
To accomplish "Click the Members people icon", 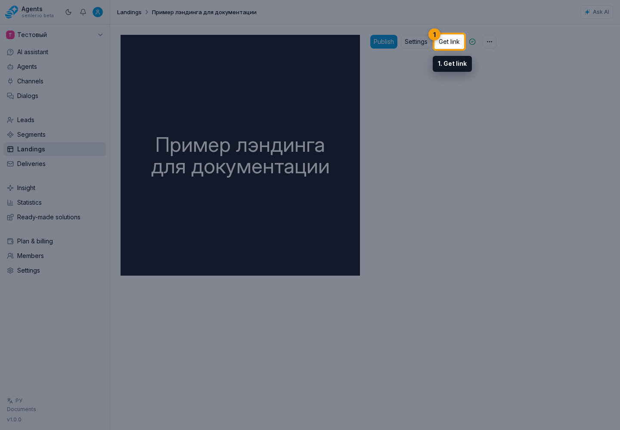I will tap(10, 256).
